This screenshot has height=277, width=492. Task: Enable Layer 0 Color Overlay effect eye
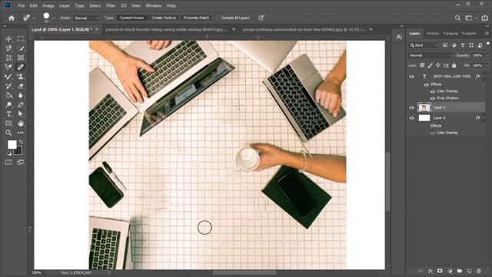(433, 133)
